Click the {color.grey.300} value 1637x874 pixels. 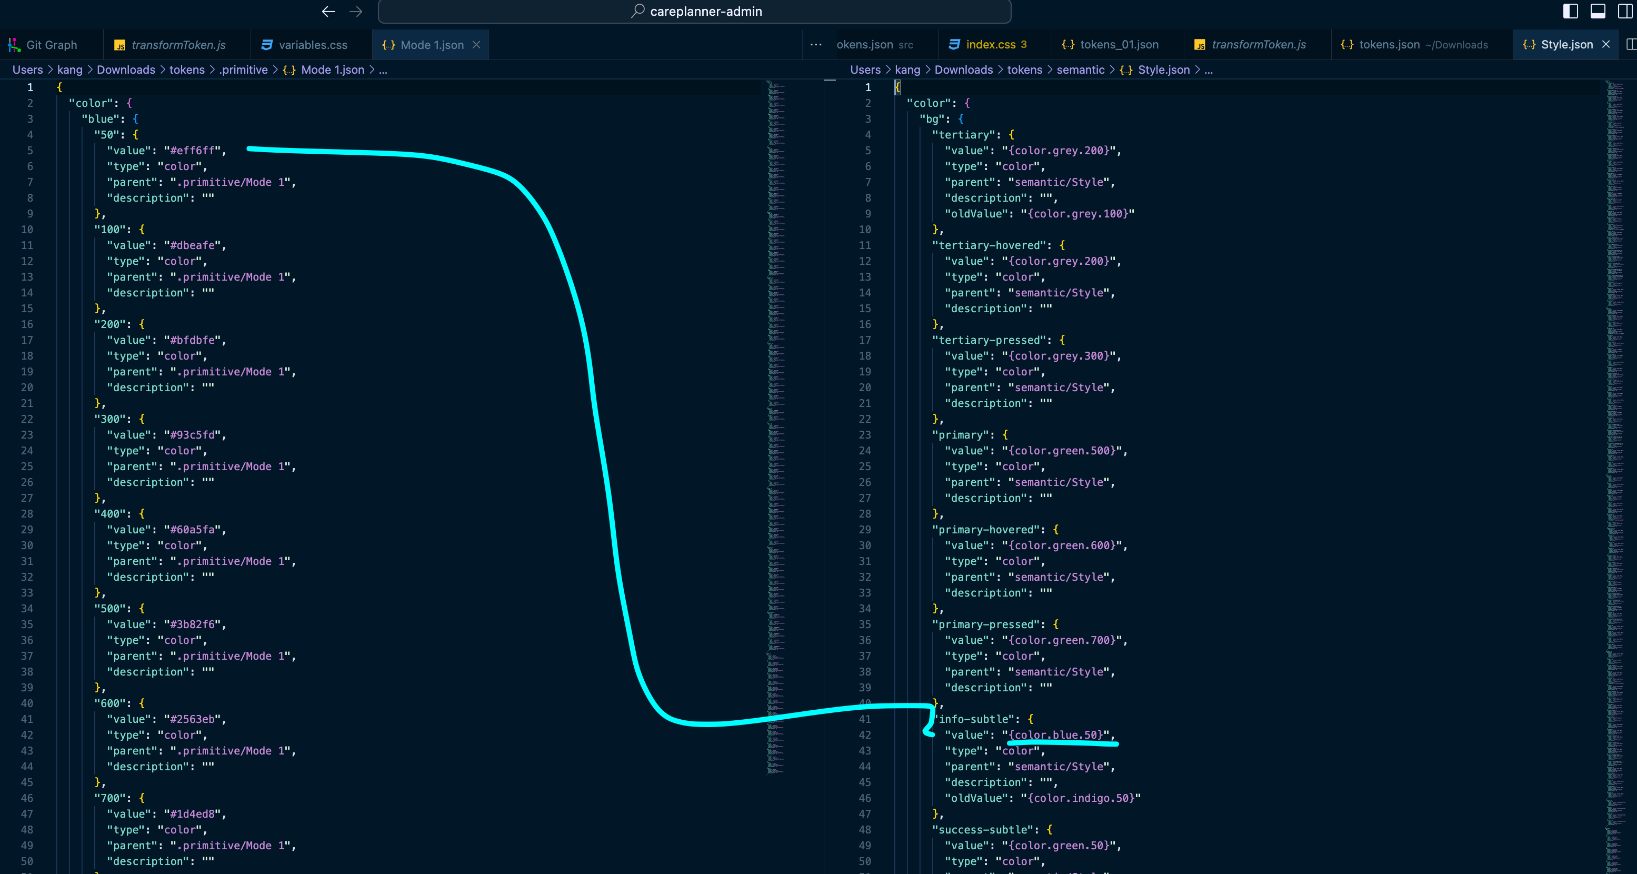click(x=1059, y=356)
